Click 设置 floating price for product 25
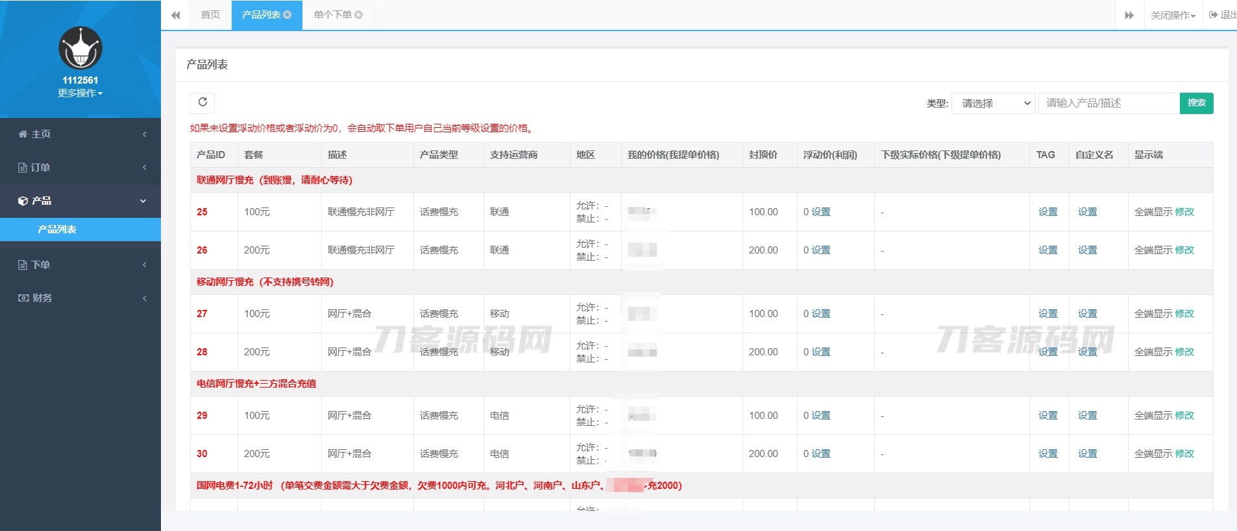1237x531 pixels. click(821, 212)
